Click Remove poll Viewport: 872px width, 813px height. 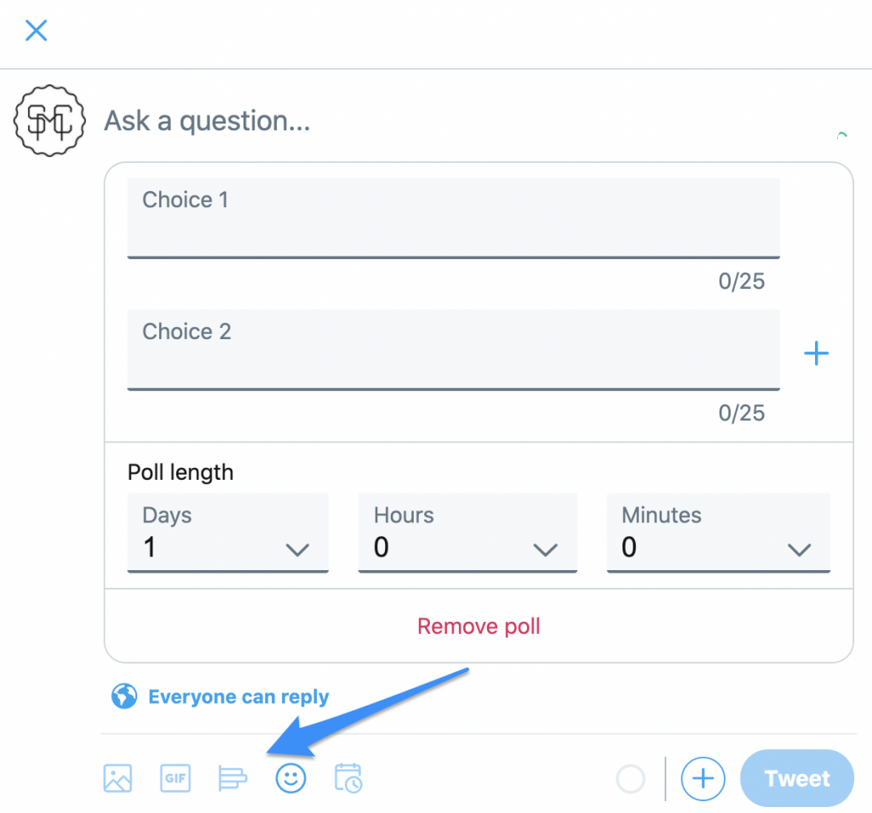point(479,626)
